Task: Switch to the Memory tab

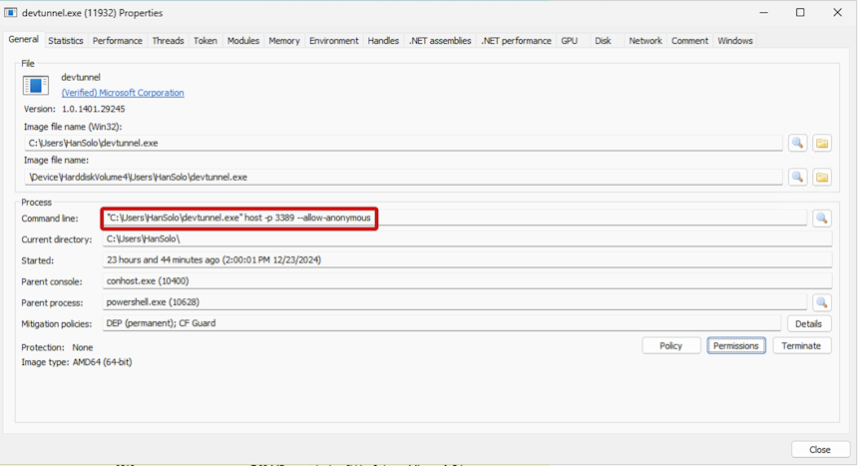Action: [x=284, y=41]
